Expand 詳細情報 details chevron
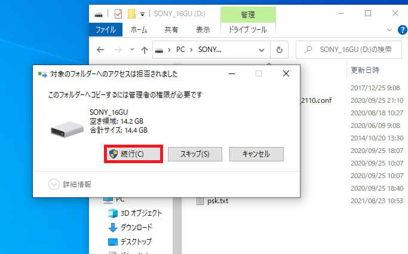 [54, 185]
